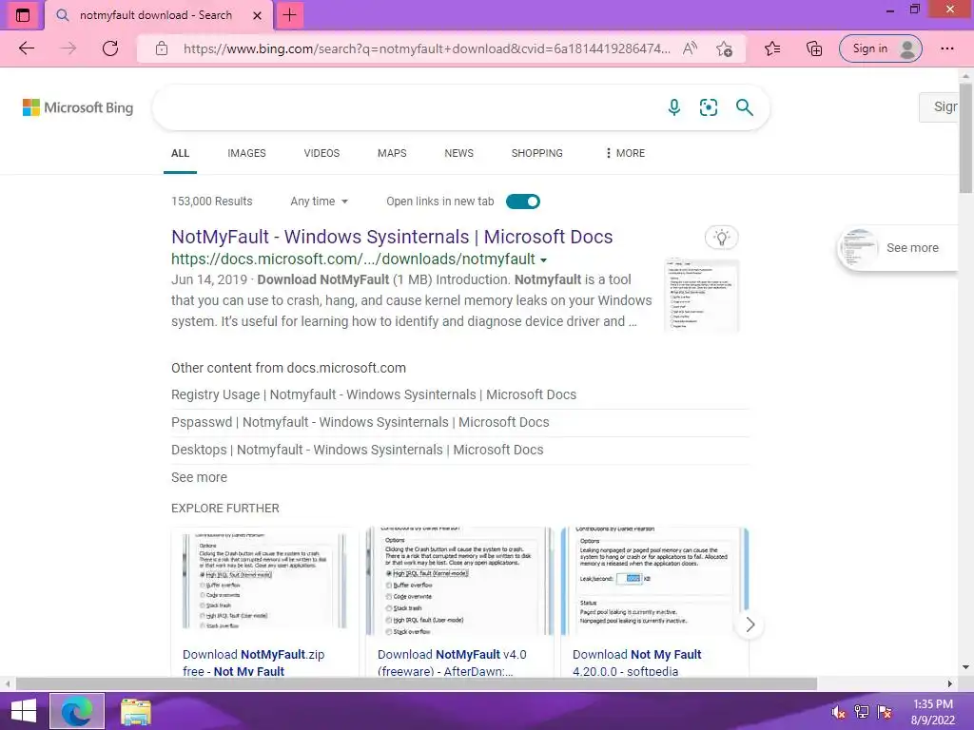This screenshot has width=974, height=730.
Task: Expand the MORE menu
Action: pos(625,153)
